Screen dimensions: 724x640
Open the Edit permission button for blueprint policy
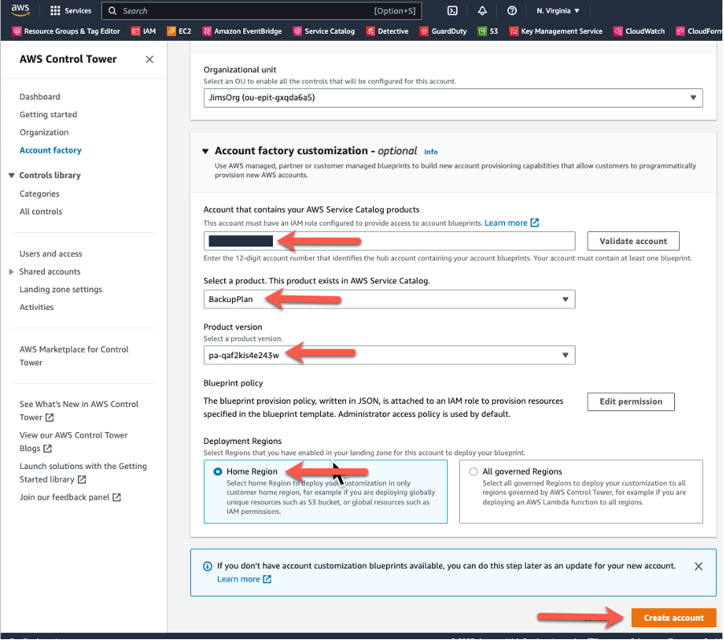[x=630, y=401]
